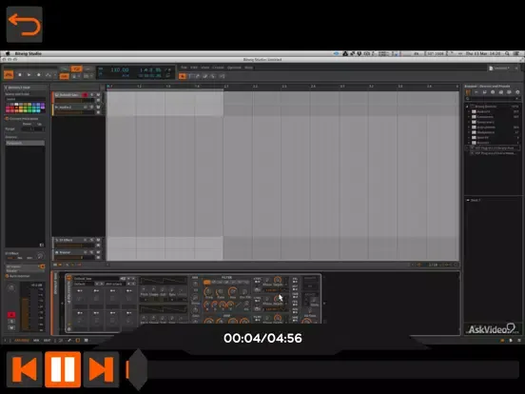Expand the Instruments folder
525x394 pixels.
pyautogui.click(x=469, y=128)
